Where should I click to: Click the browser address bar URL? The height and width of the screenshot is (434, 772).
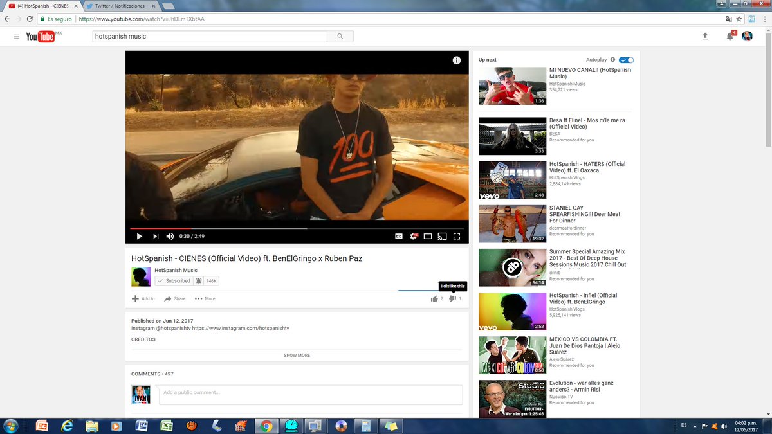tap(142, 19)
